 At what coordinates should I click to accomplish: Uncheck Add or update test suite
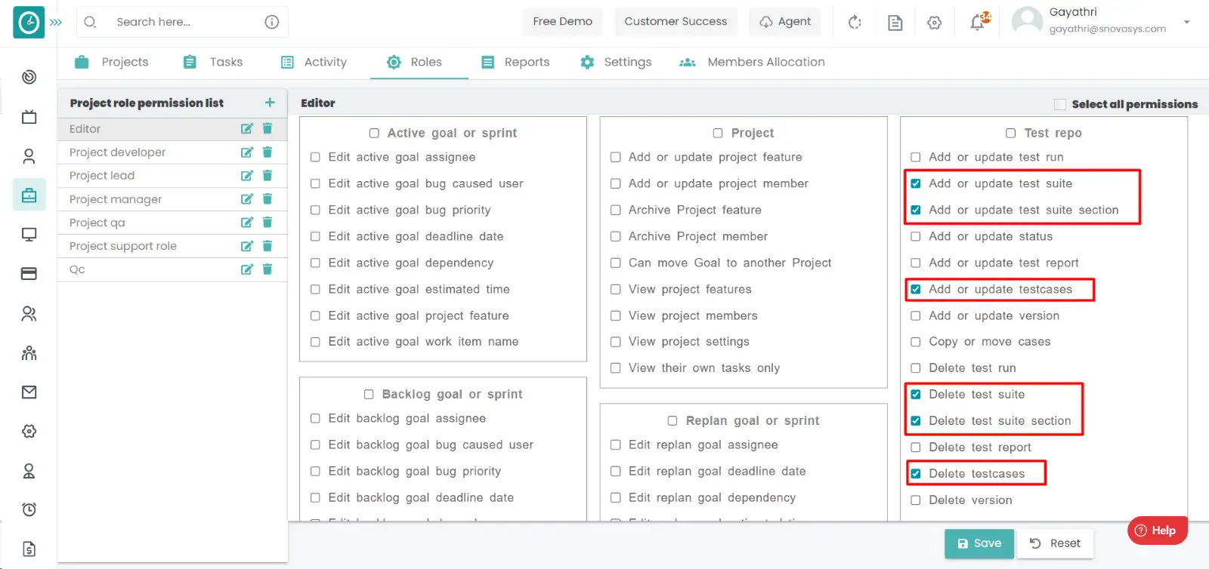pyautogui.click(x=916, y=183)
